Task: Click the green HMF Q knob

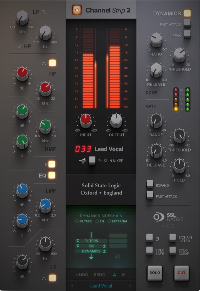Action: [22, 142]
